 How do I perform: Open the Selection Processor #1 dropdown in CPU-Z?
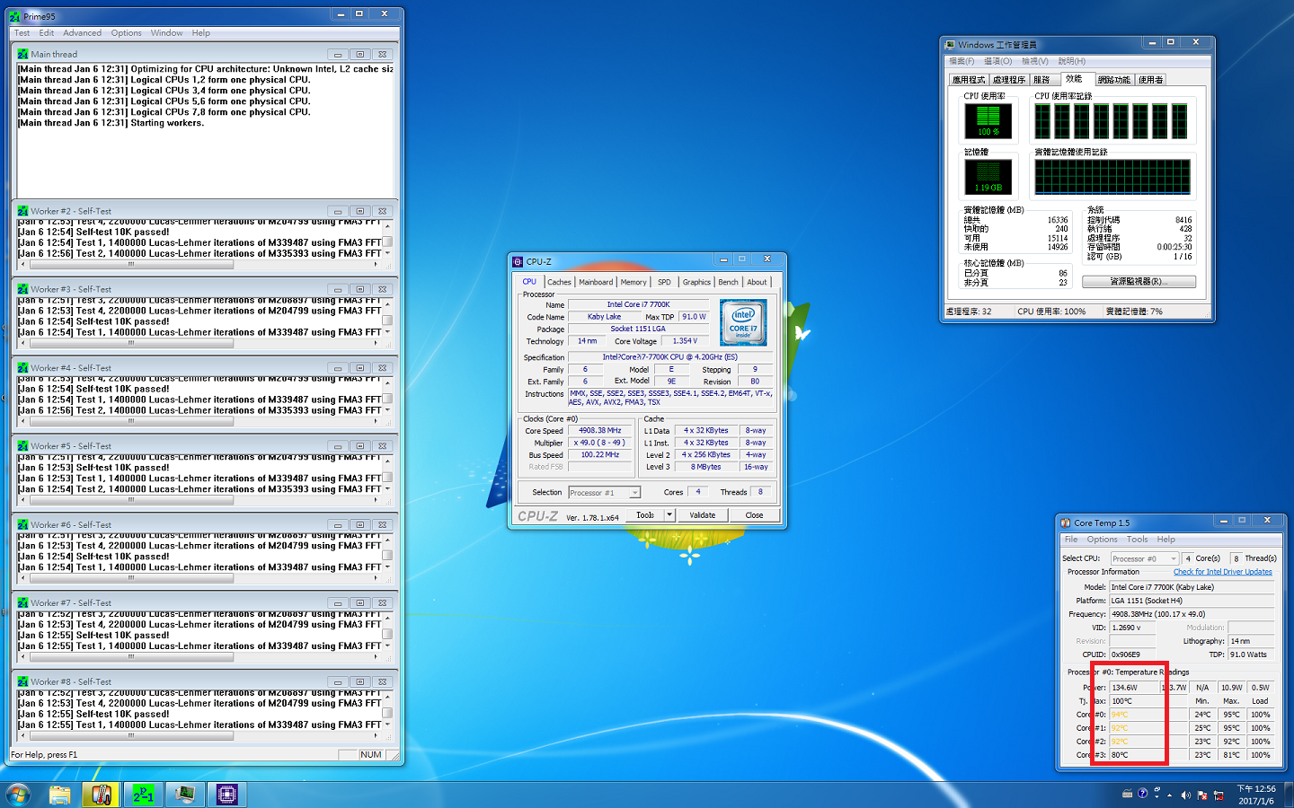604,492
